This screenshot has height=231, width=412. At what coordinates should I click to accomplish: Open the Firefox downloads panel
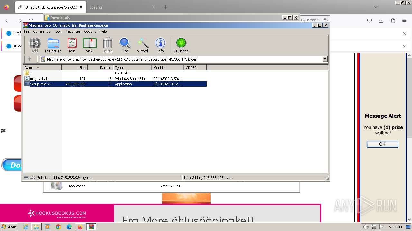coord(381,21)
